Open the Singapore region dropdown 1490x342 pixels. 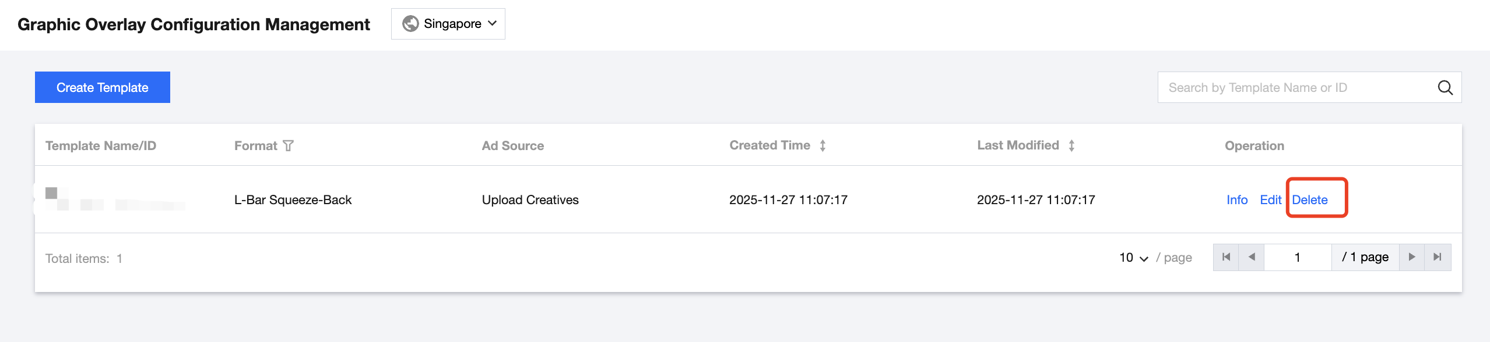(448, 24)
